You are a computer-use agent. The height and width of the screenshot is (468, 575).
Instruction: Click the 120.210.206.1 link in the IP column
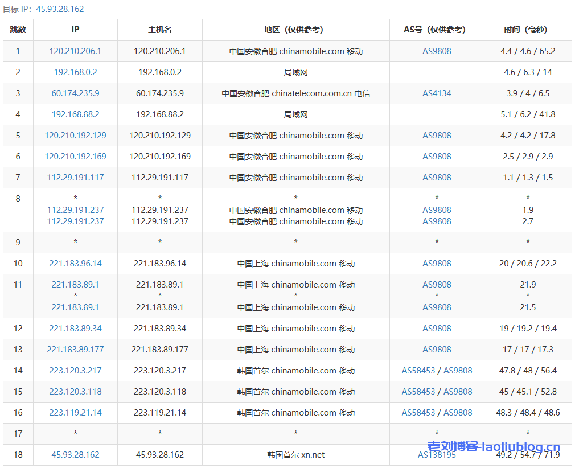click(x=75, y=51)
